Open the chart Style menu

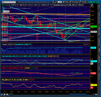66,2
